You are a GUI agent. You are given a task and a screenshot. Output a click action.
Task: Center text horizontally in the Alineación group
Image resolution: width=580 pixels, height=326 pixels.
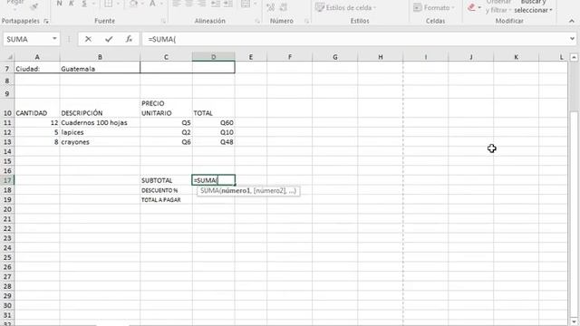[189, 4]
